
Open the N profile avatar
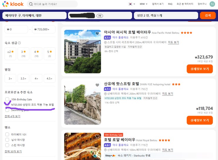(x=212, y=4)
